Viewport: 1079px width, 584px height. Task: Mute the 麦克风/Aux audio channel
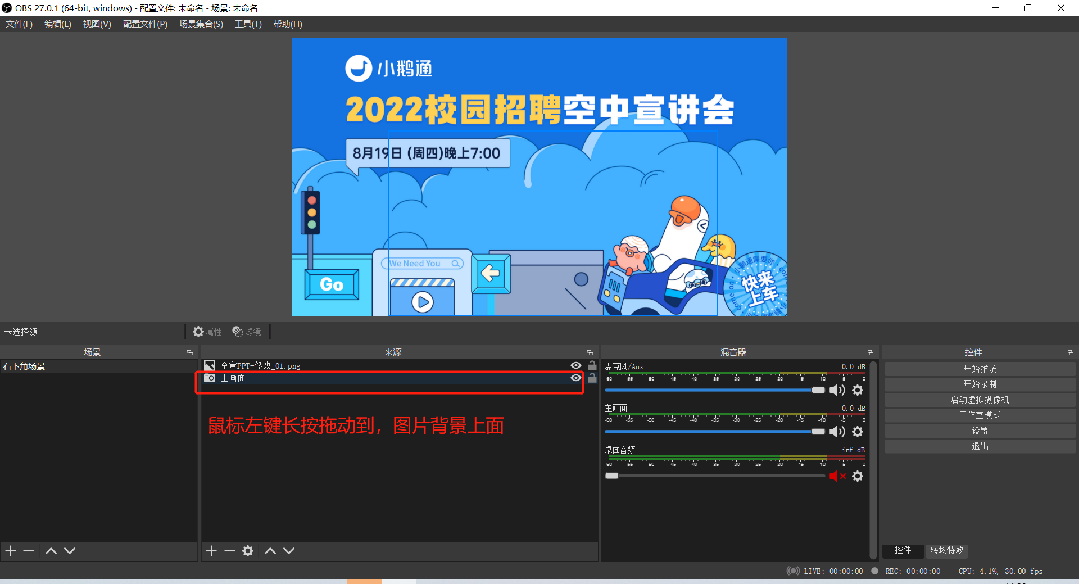[x=837, y=390]
